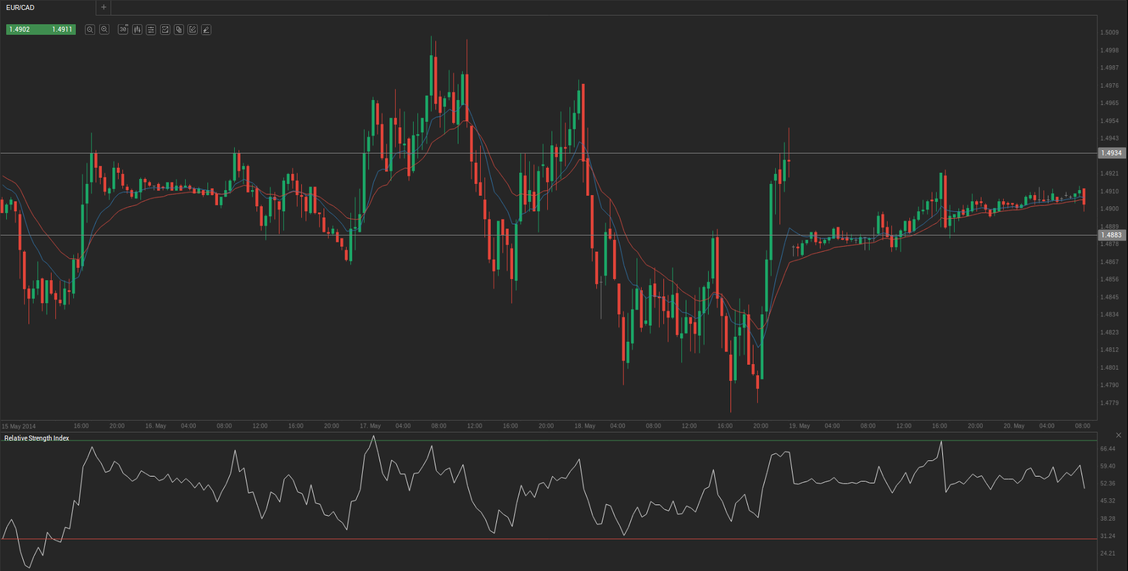Select the pencil edit drawing tool

pyautogui.click(x=193, y=30)
